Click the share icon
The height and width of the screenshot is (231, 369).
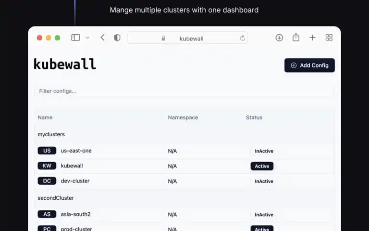[x=296, y=37]
